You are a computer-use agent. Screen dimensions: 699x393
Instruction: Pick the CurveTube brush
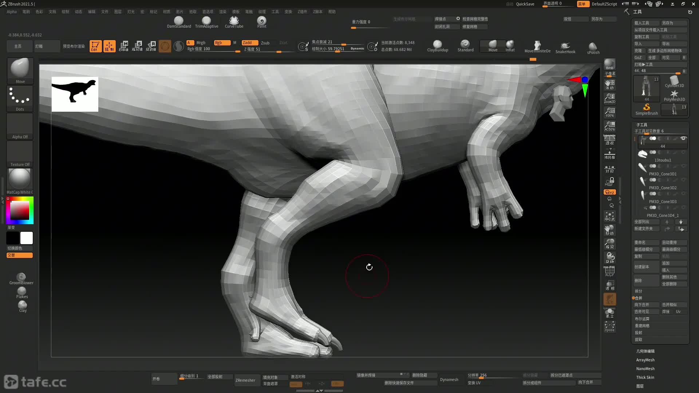tap(234, 22)
